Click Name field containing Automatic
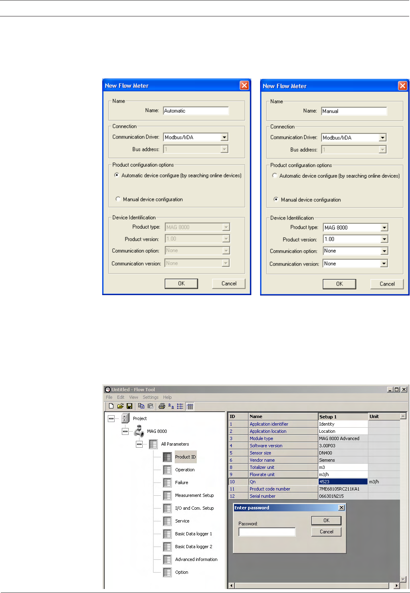 (196, 111)
